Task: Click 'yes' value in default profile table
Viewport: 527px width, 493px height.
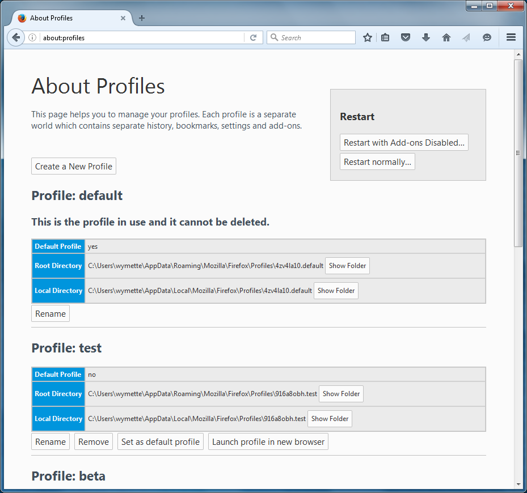Action: tap(93, 246)
